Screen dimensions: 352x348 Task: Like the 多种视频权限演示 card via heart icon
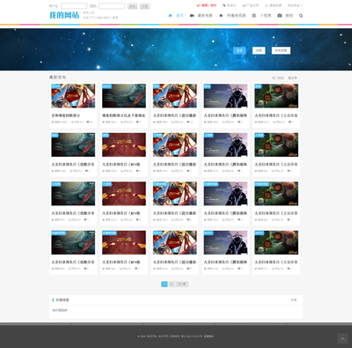[88, 122]
